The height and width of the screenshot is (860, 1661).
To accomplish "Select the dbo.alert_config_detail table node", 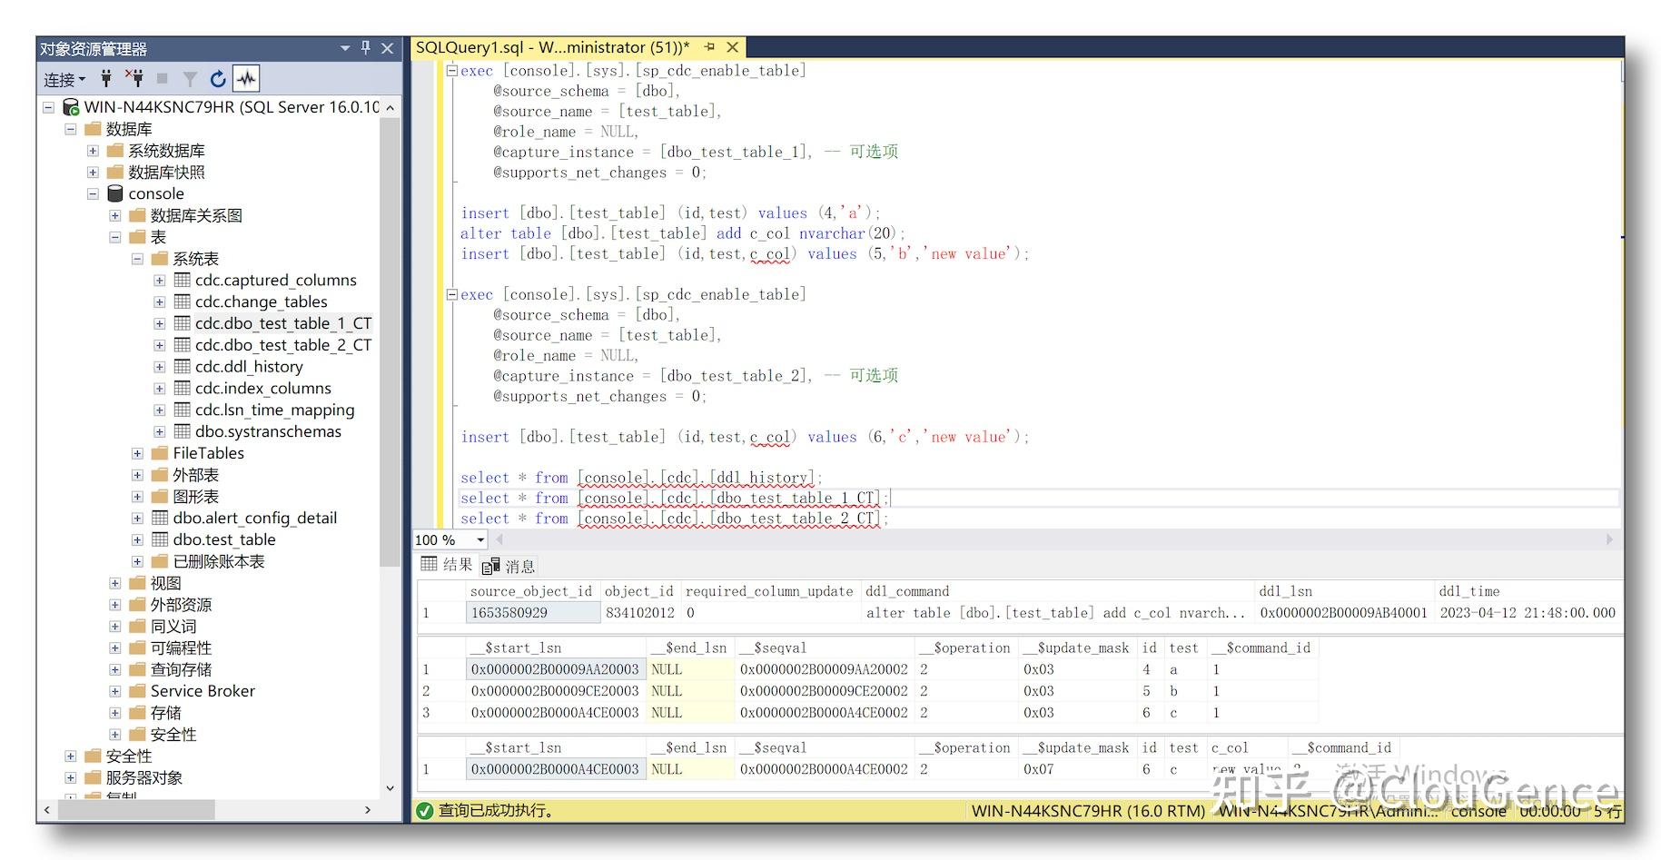I will pyautogui.click(x=254, y=518).
